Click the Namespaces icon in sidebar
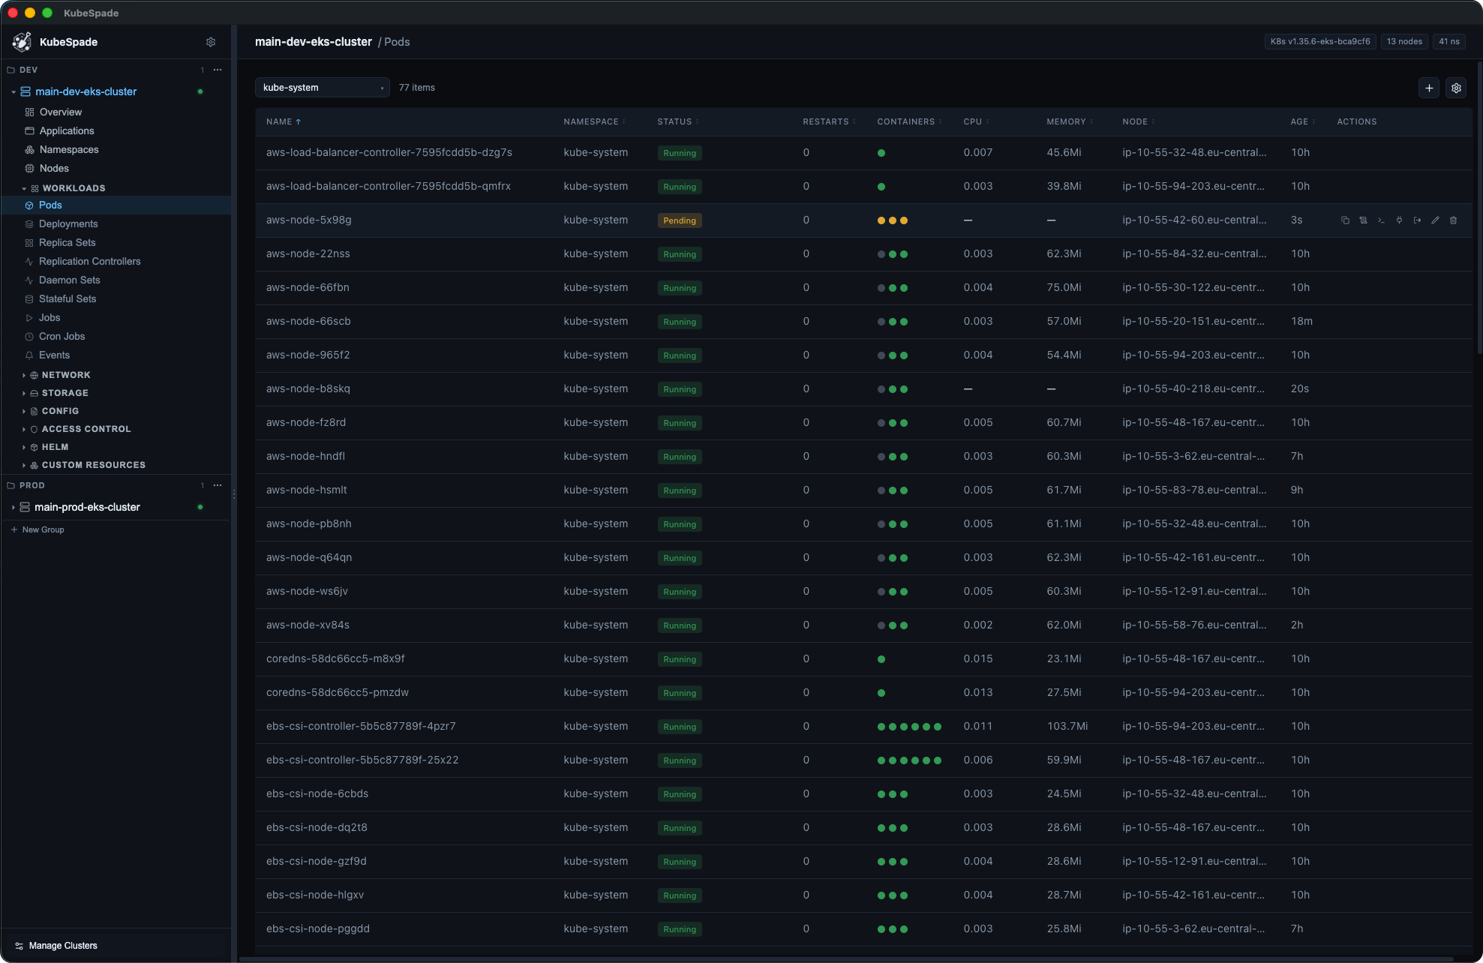This screenshot has height=963, width=1483. click(30, 150)
